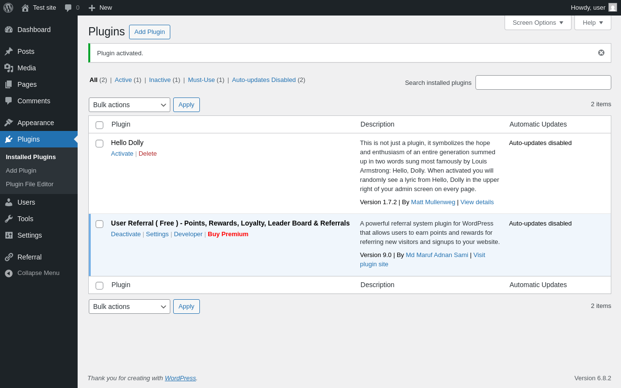Click "Version 6.8.2" footer text
Viewport: 621px width, 388px height.
[593, 378]
